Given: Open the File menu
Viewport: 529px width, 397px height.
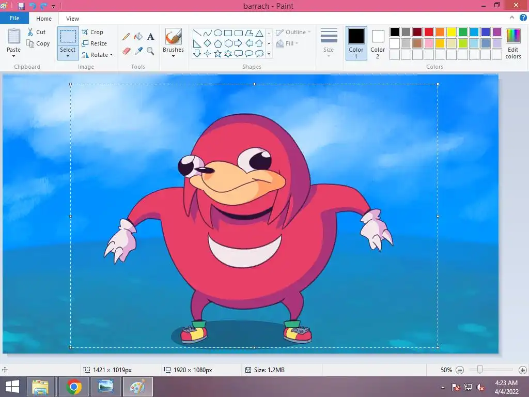Looking at the screenshot, I should click(x=14, y=18).
